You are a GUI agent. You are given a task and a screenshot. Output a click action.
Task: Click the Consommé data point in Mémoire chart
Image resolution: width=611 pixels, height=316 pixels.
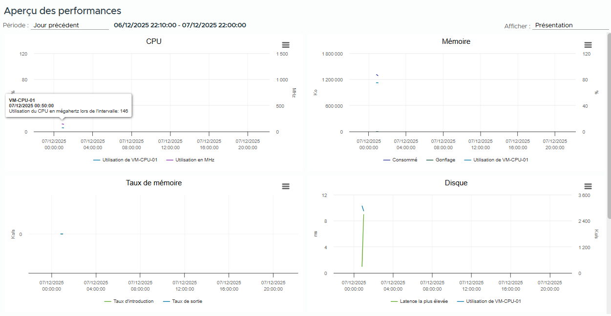coord(377,75)
